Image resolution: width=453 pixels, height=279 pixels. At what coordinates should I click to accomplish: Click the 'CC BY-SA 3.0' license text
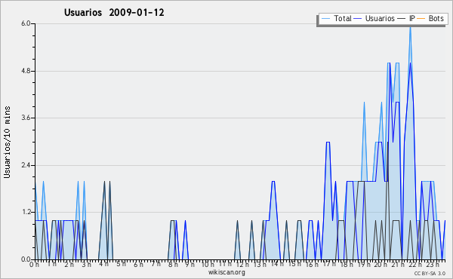430,273
